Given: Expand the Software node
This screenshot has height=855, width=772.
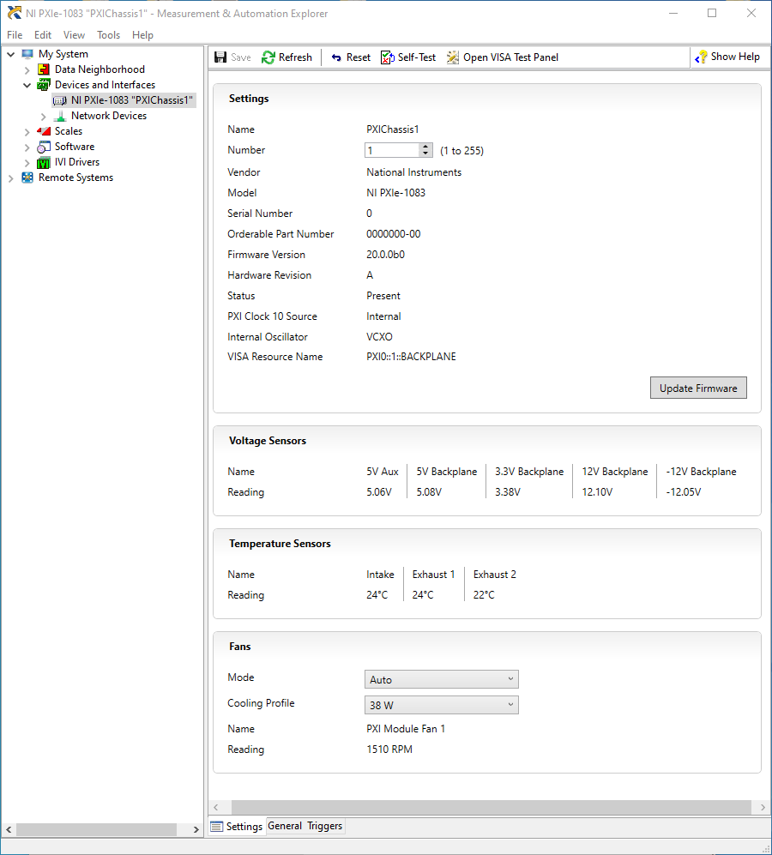Looking at the screenshot, I should point(27,148).
